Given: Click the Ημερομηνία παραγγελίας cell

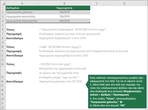Looking at the screenshot, I should pos(22,21).
